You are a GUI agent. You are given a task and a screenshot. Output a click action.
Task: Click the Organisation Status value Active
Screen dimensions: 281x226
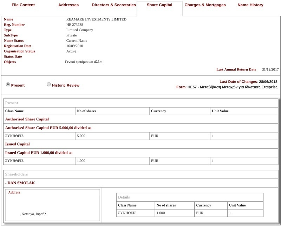point(71,51)
